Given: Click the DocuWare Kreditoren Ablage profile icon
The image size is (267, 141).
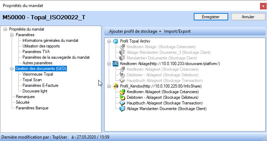Looking at the screenshot, I should [116, 64].
